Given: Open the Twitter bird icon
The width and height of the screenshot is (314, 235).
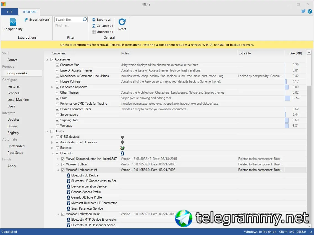Looking at the screenshot, I should (303, 11).
